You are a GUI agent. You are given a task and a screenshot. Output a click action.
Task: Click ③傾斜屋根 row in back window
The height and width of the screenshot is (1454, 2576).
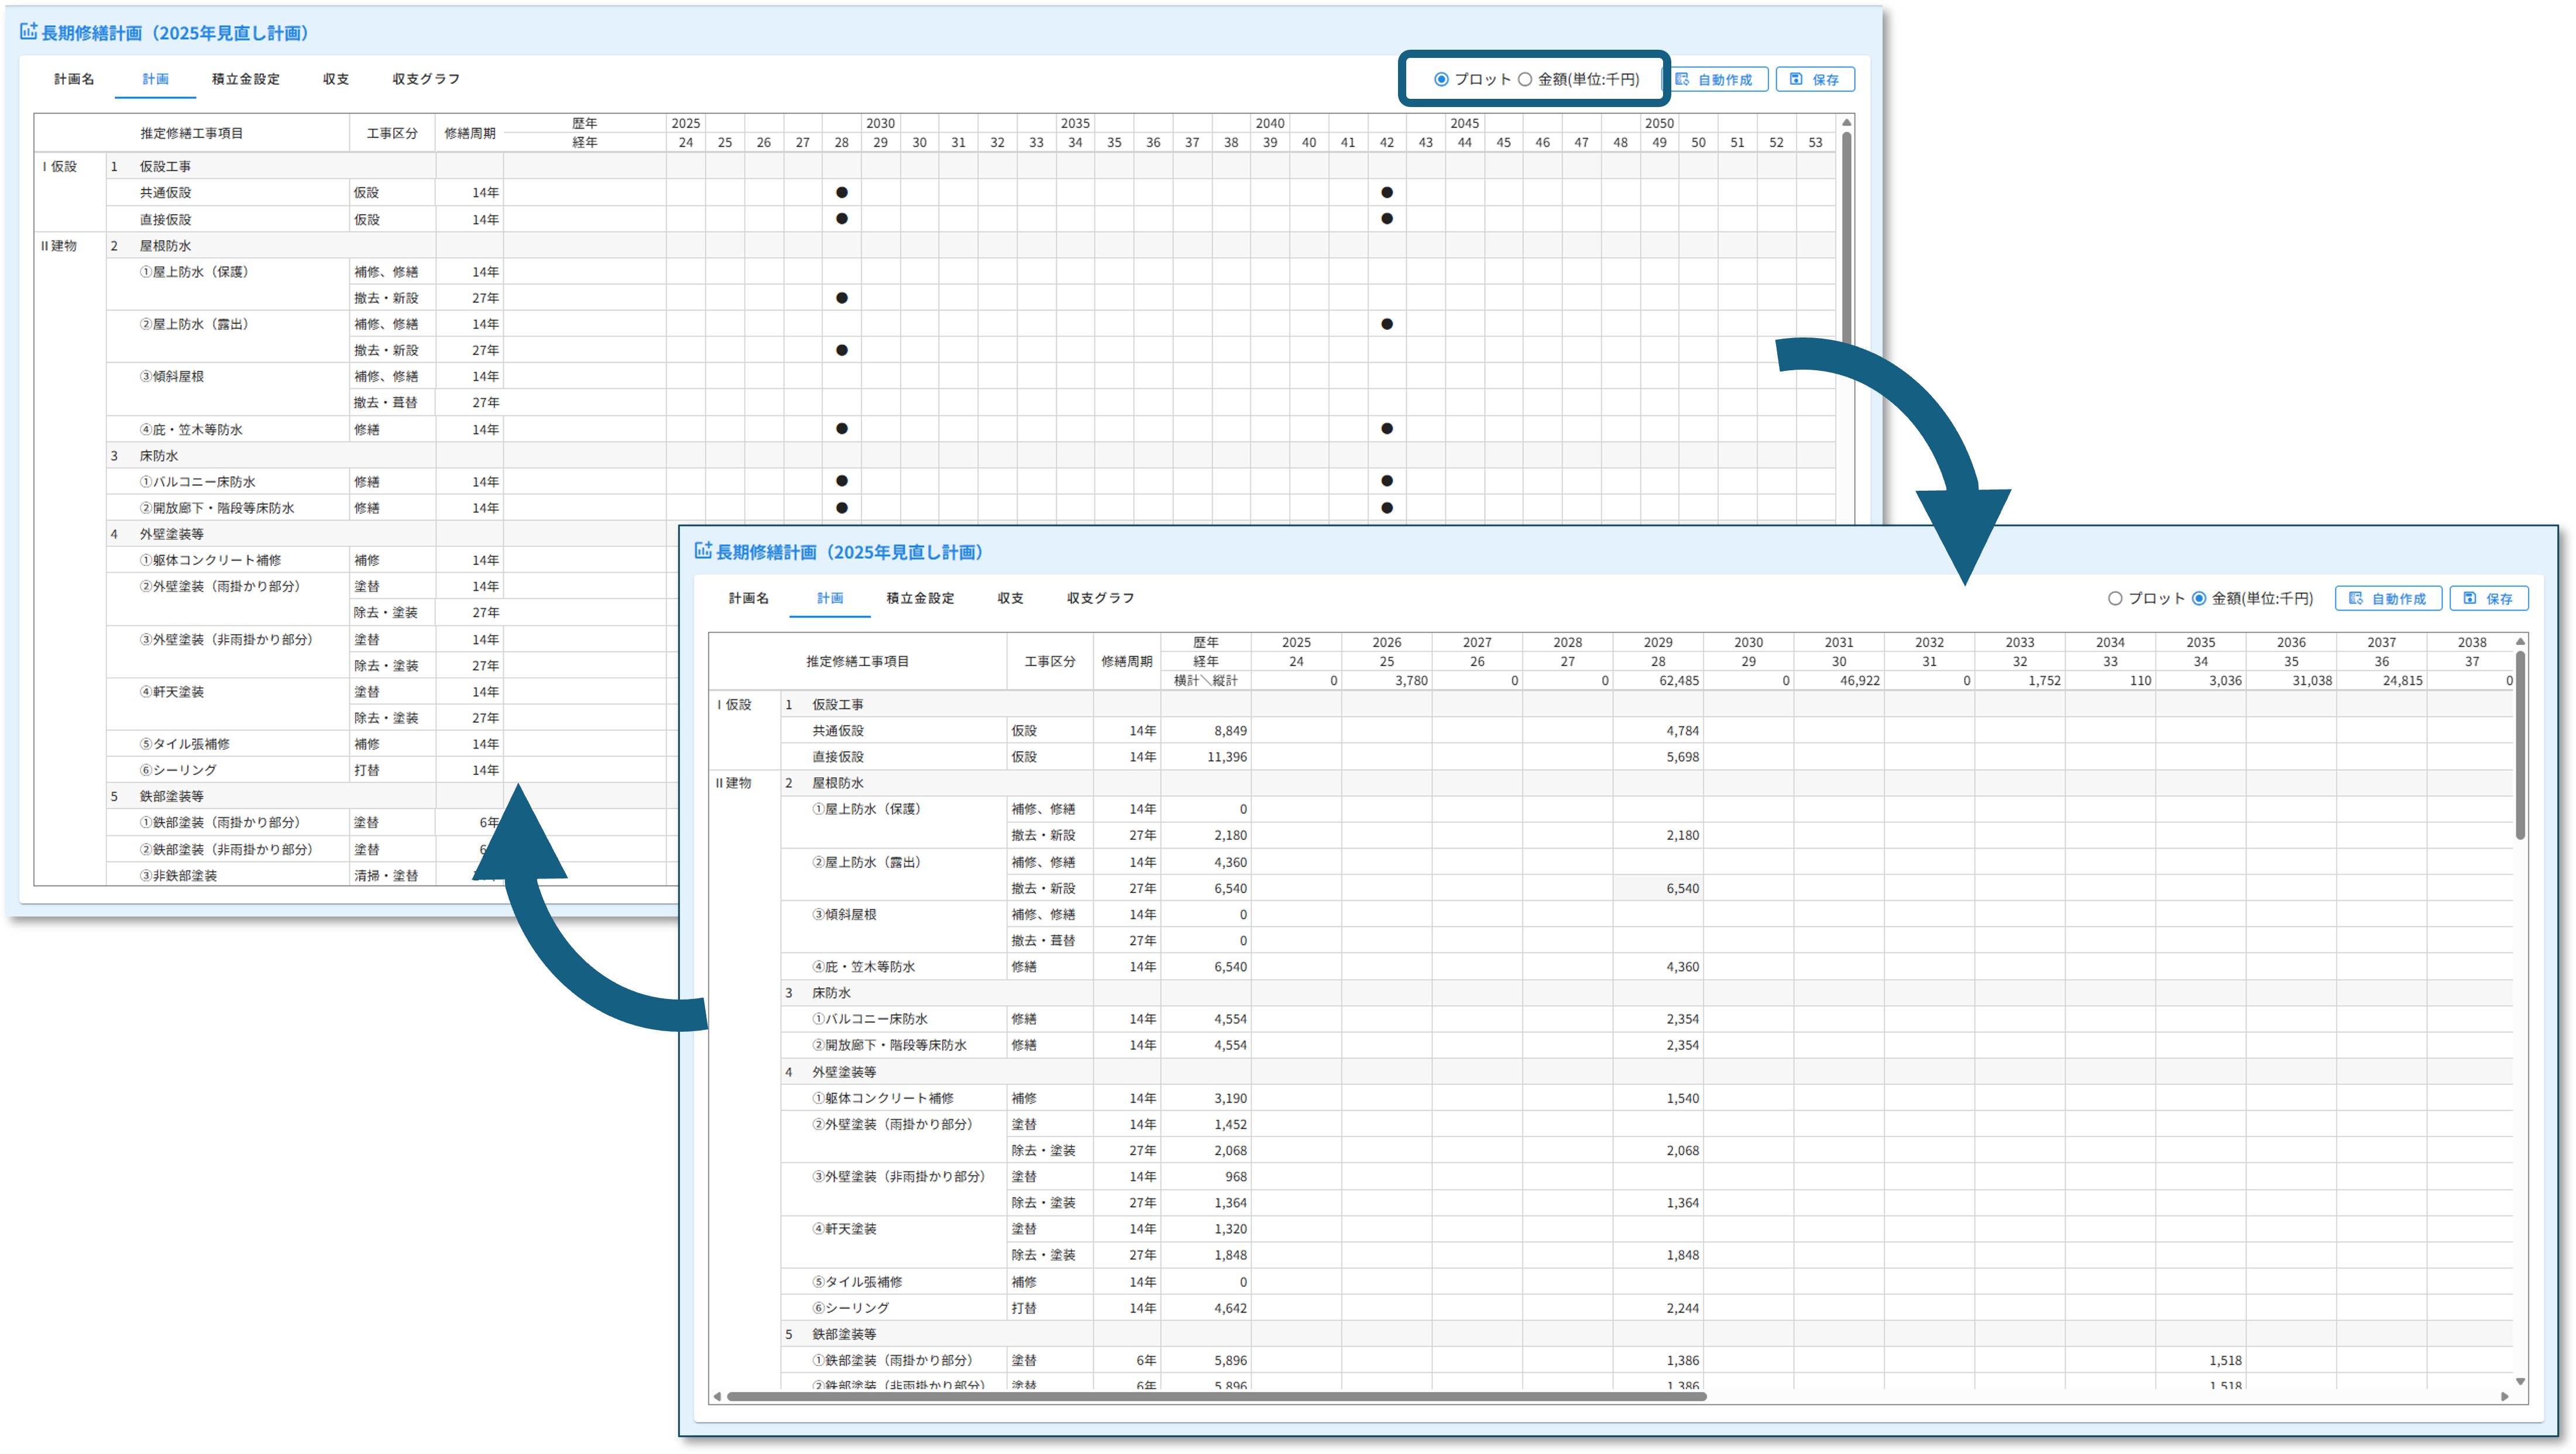(x=172, y=377)
